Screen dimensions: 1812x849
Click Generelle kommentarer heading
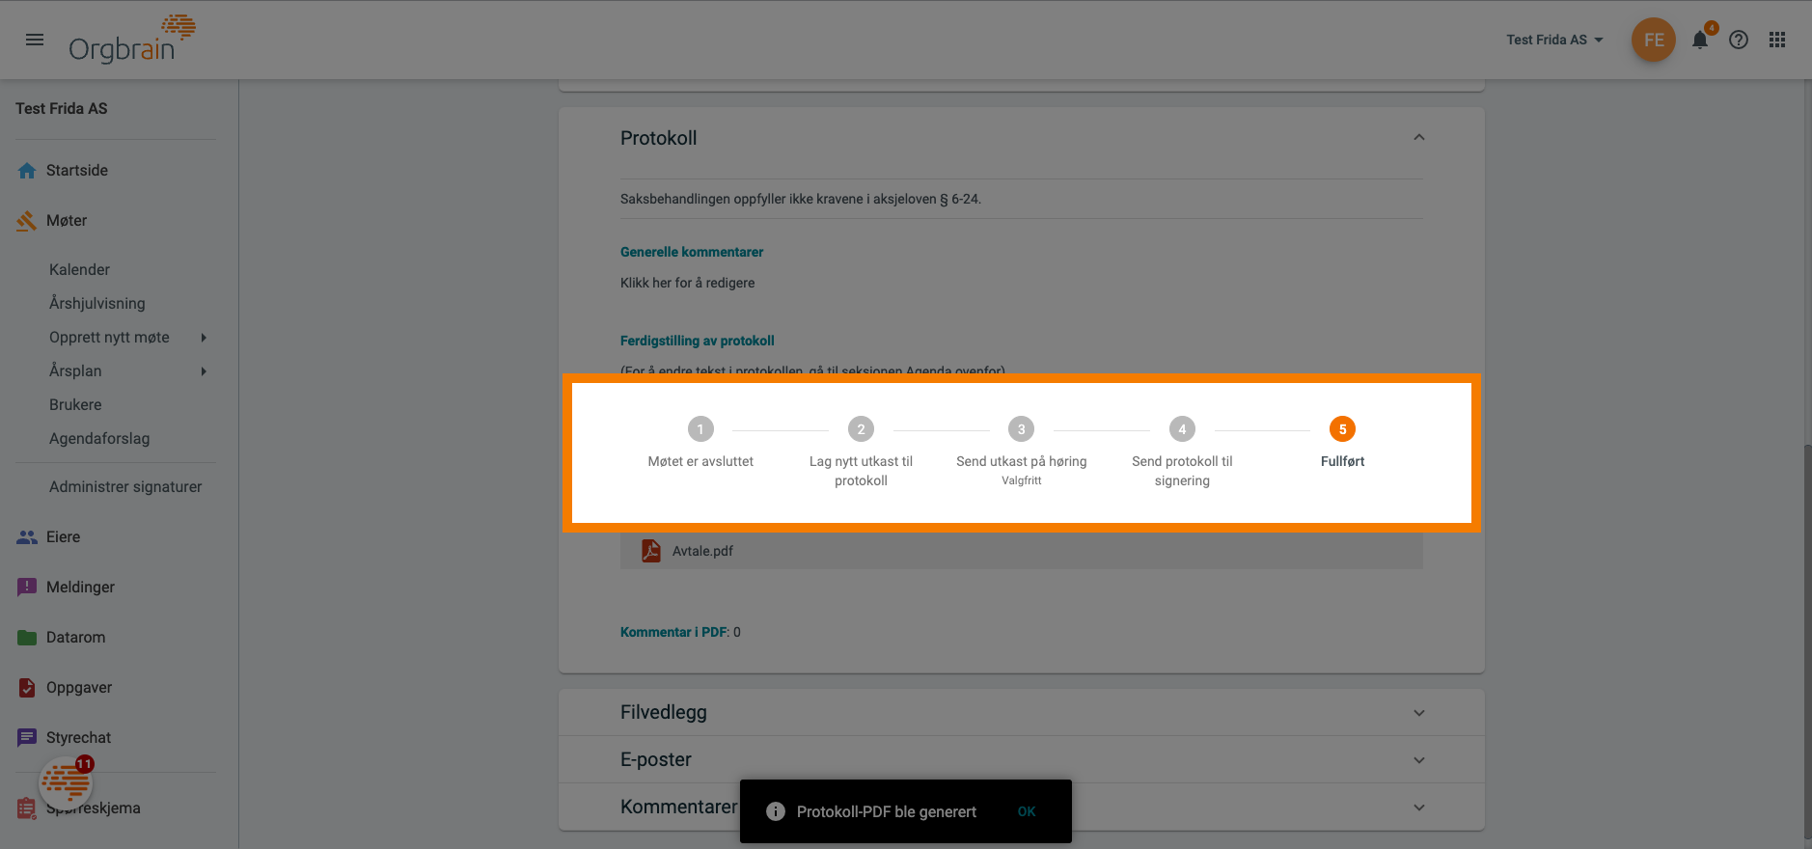pyautogui.click(x=692, y=252)
